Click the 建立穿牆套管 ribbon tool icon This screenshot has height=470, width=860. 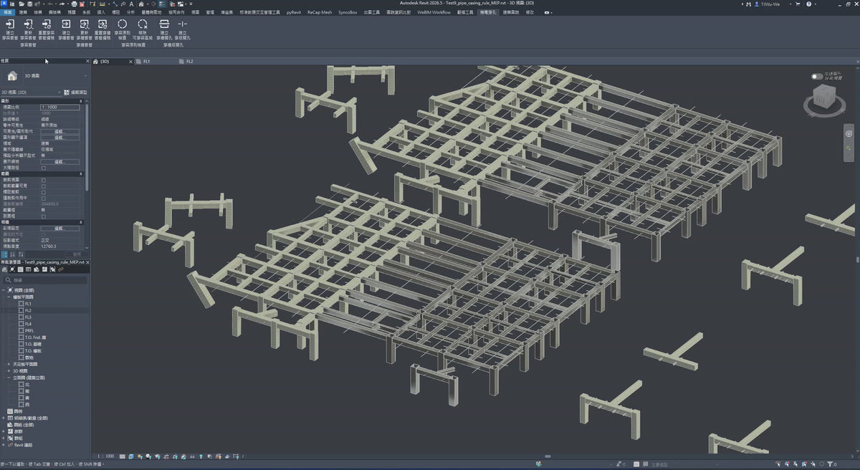pos(66,24)
